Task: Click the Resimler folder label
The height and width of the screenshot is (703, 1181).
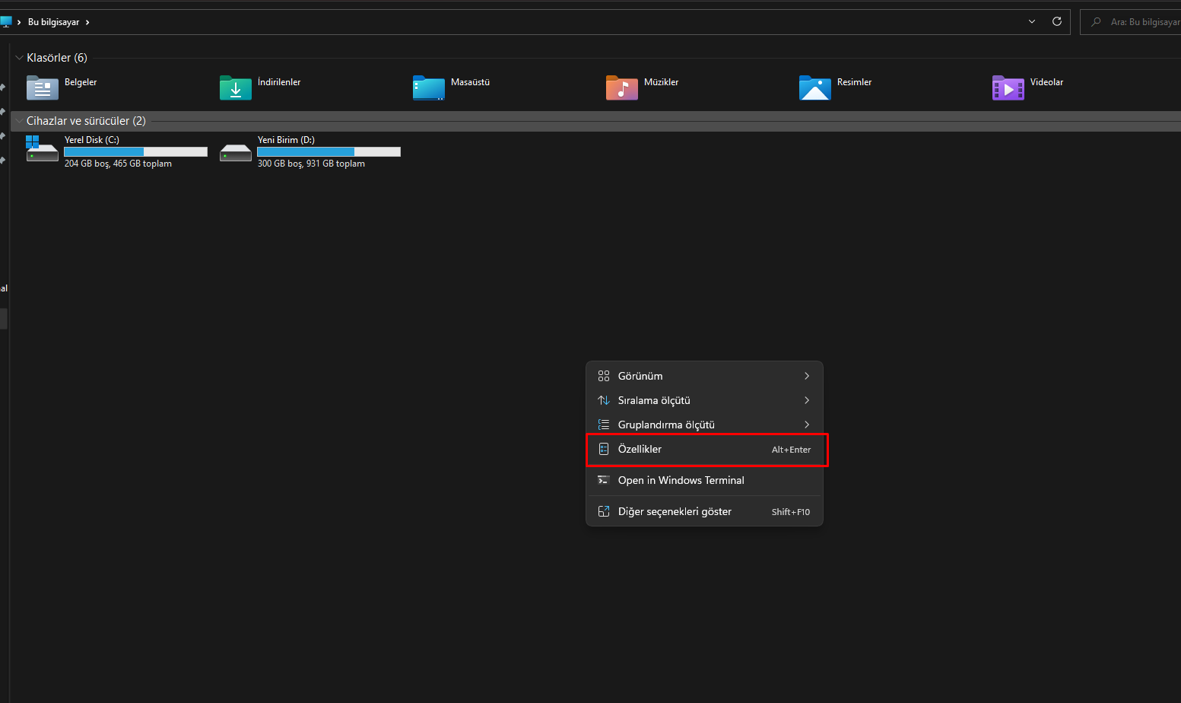Action: (855, 82)
